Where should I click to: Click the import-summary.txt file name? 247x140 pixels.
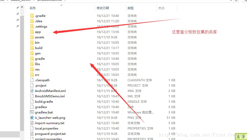pos(50,123)
